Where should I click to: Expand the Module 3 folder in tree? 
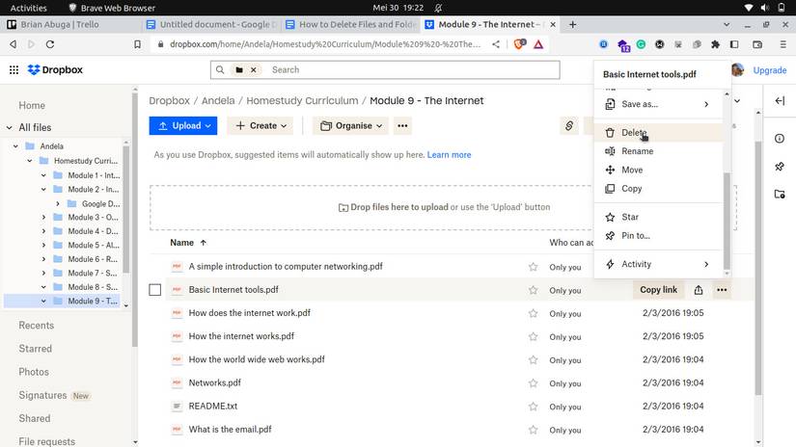pos(43,218)
